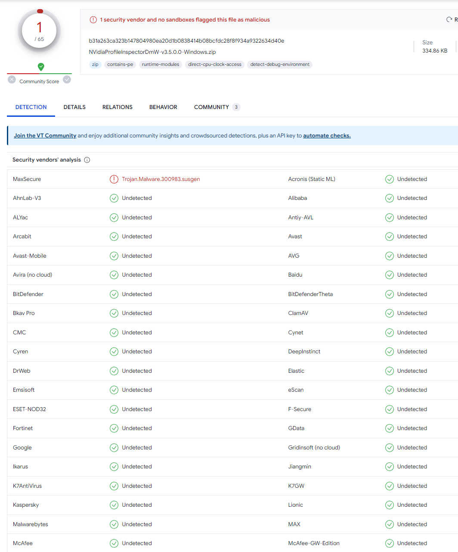Select the detect-debug-environment tag
The image size is (458, 552).
point(280,65)
